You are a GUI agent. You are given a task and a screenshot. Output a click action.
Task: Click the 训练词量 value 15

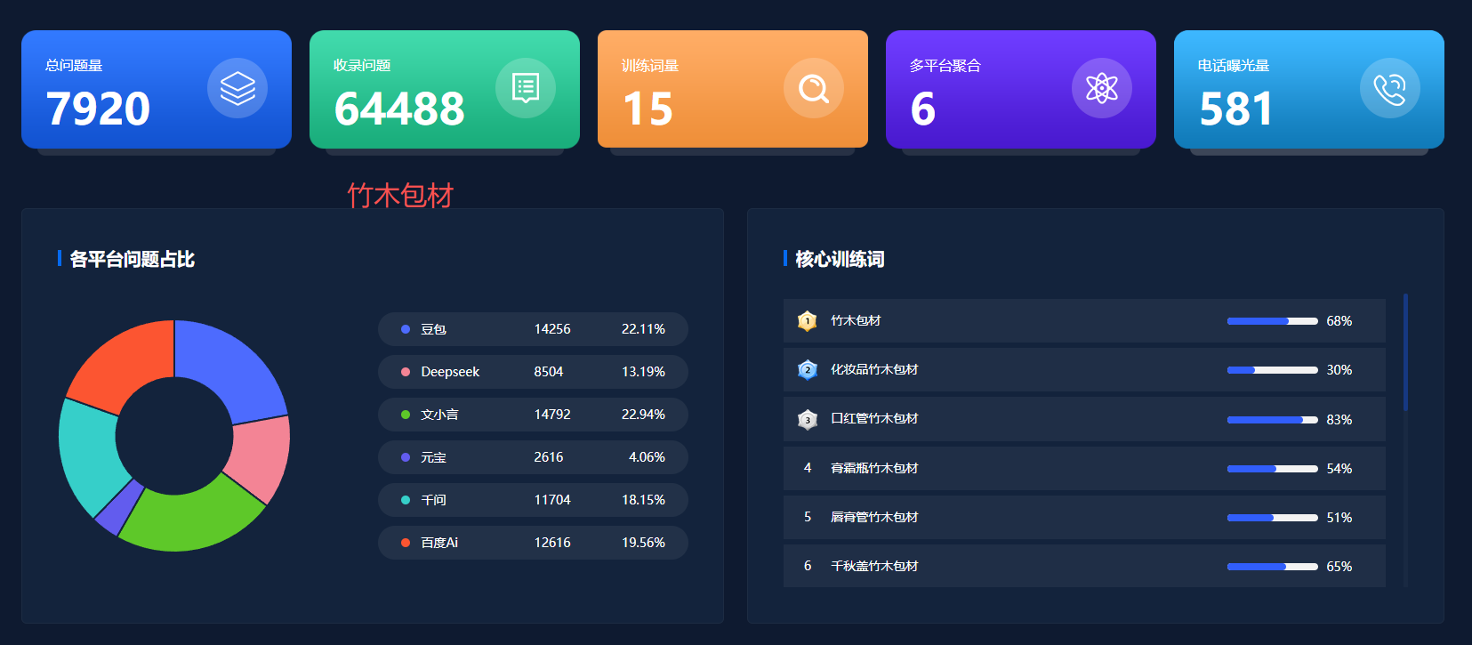[648, 109]
